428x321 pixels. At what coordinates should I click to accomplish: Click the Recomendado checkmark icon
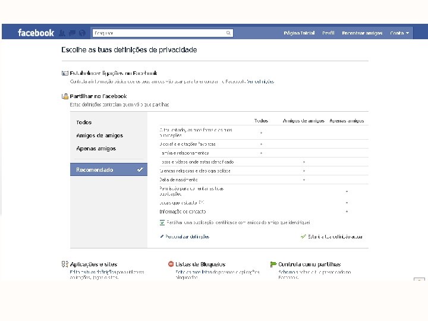[140, 169]
